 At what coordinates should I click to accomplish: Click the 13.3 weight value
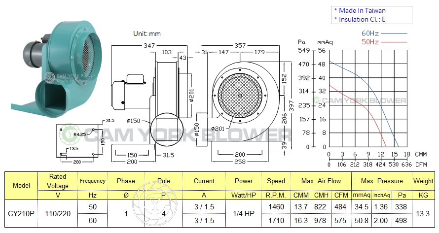click(423, 214)
